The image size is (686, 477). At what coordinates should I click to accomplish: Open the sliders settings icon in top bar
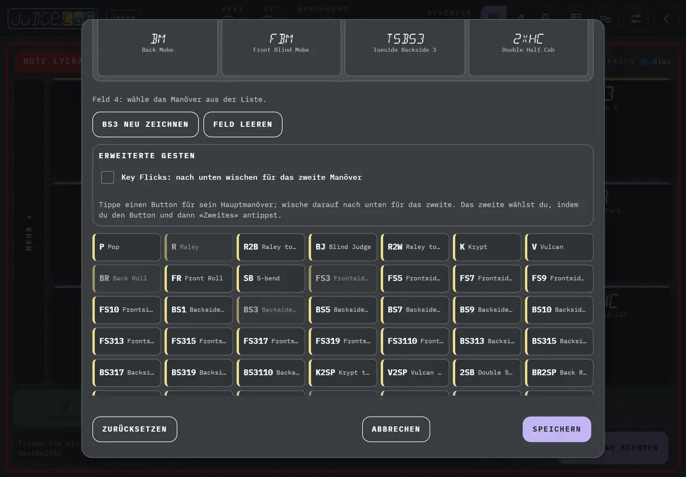point(635,19)
